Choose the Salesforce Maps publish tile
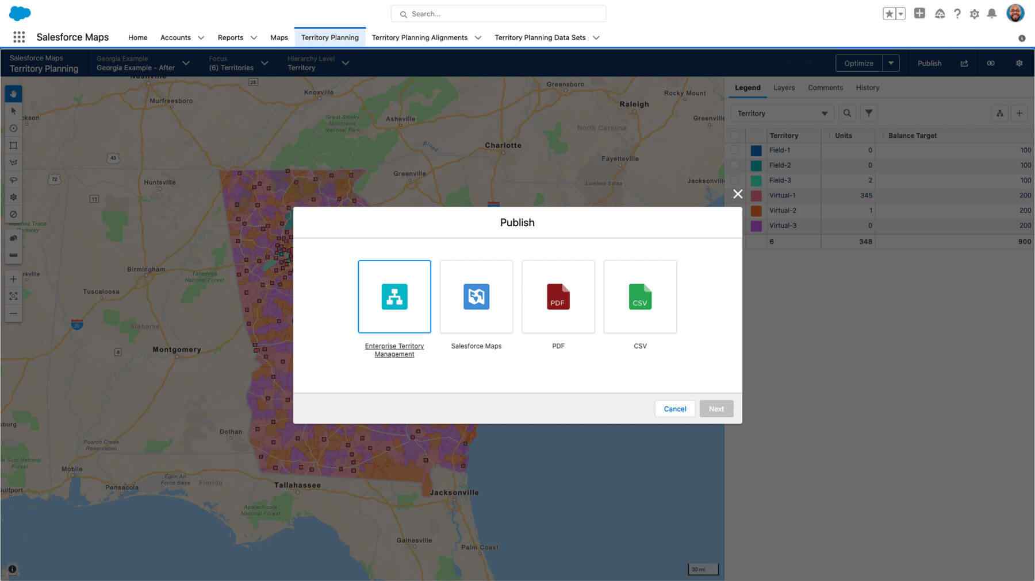1035x581 pixels. 476,297
